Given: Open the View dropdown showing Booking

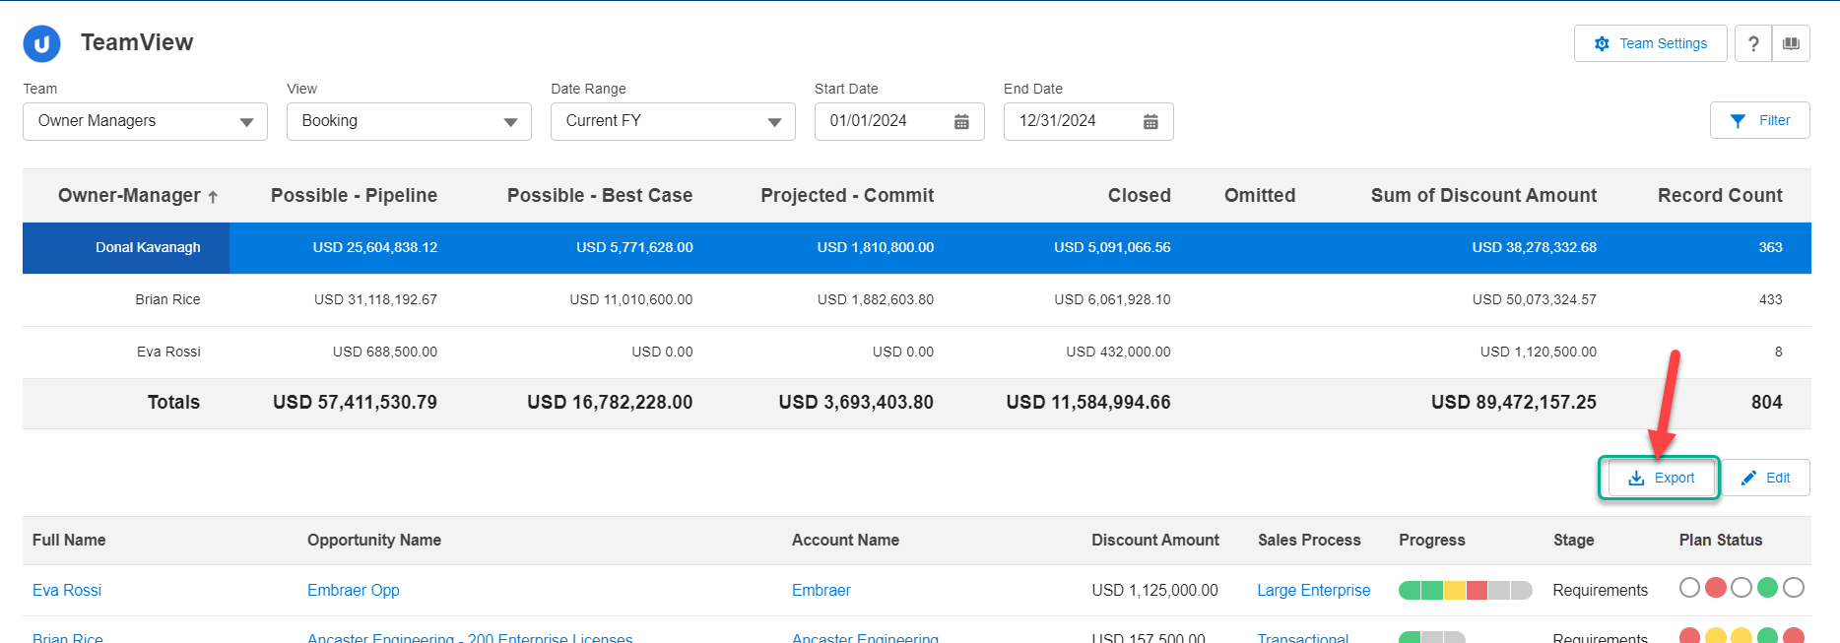Looking at the screenshot, I should (x=409, y=122).
